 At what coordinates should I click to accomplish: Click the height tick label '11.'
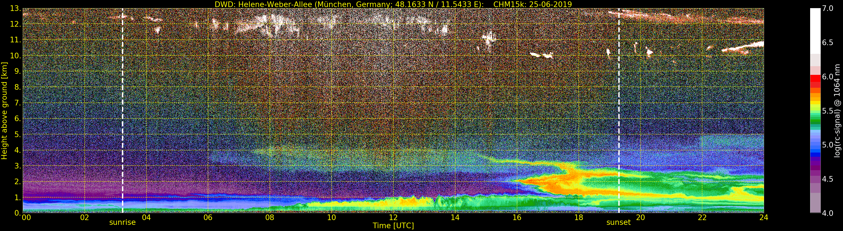15,40
